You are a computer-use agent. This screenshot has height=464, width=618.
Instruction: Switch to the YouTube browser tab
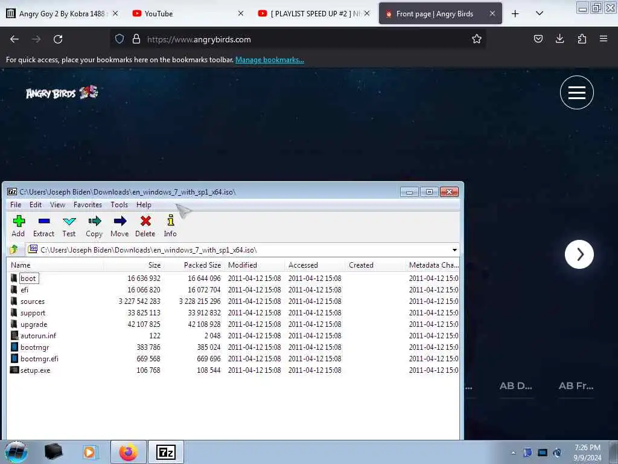click(187, 13)
